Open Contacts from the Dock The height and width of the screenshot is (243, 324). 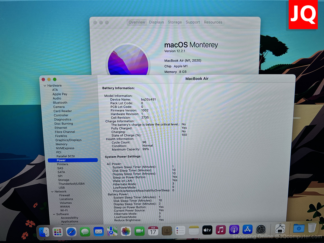[167, 231]
